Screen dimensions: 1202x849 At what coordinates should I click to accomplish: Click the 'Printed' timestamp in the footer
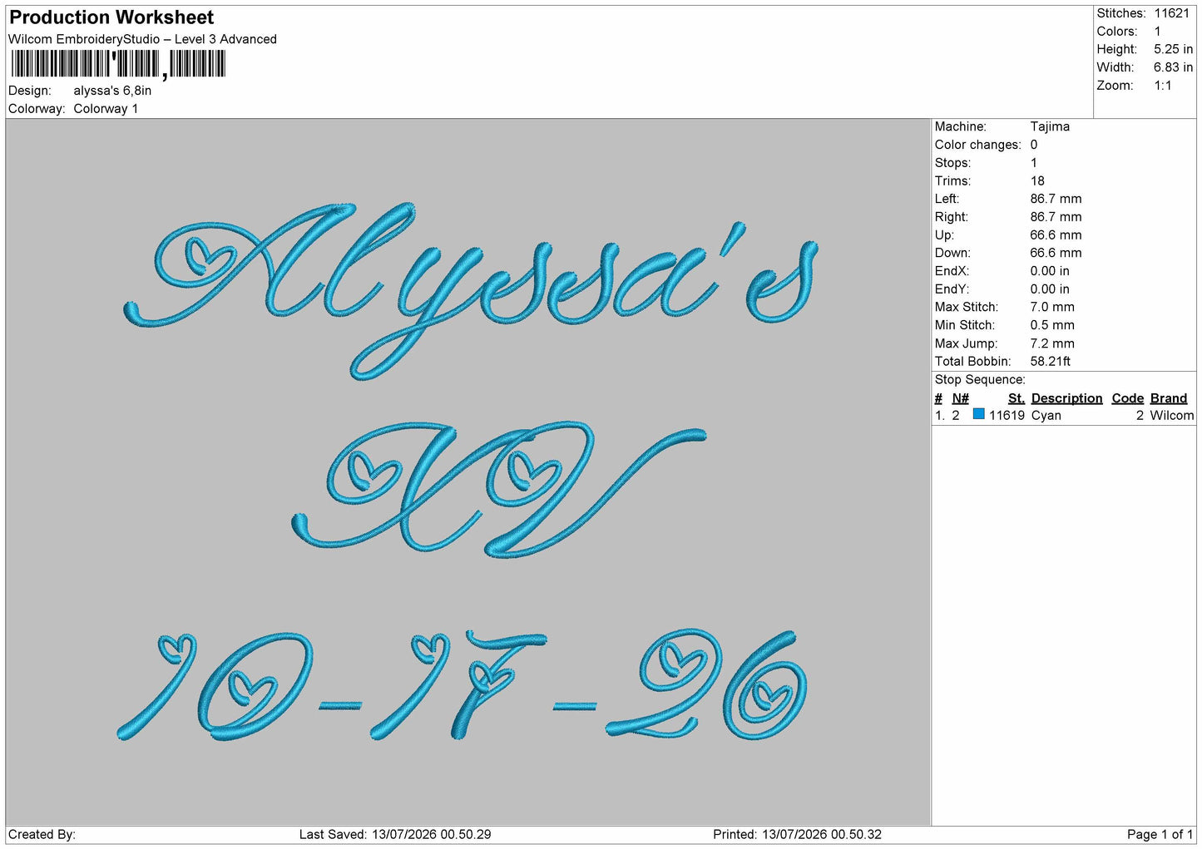click(x=797, y=835)
